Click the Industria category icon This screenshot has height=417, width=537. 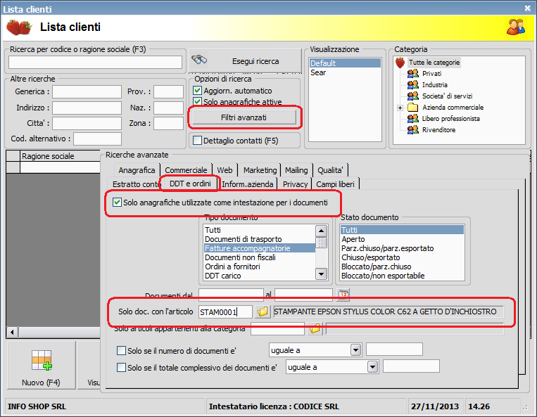point(413,85)
